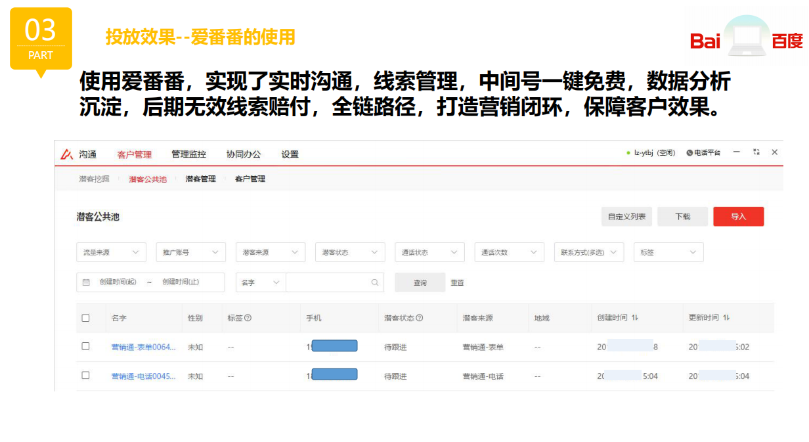Click the search magnifier icon
The image size is (809, 442).
(375, 282)
